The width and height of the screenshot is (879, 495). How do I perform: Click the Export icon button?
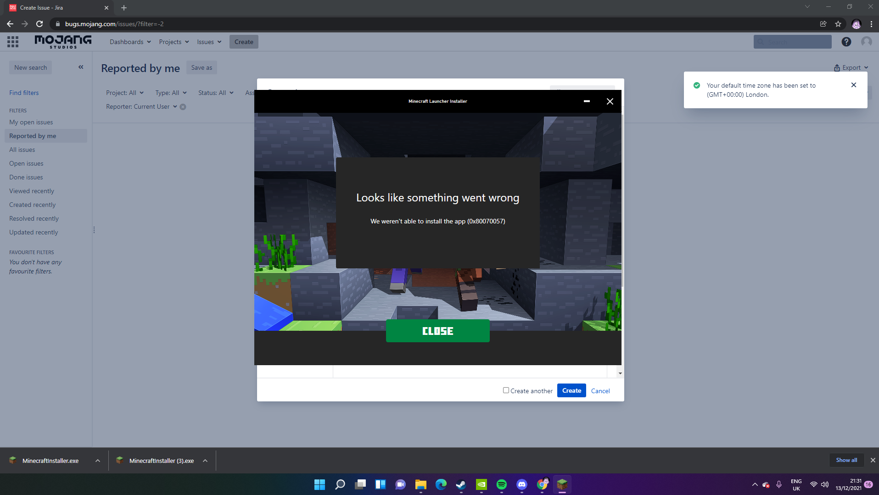[x=851, y=67]
